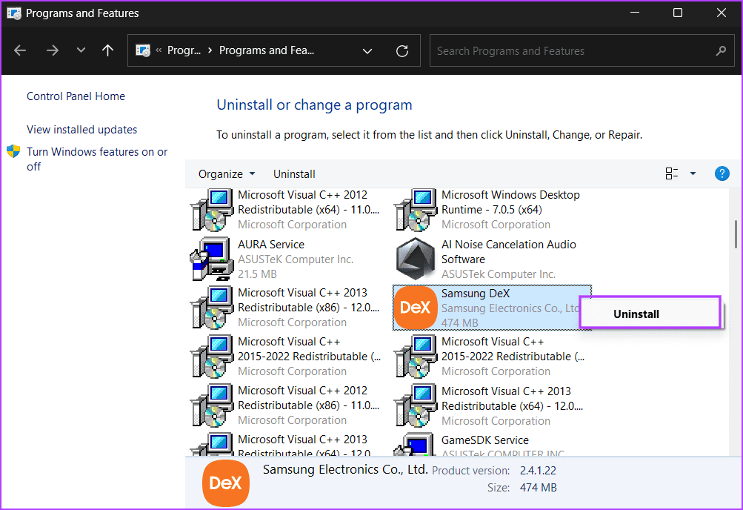Expand the address bar history dropdown

(x=367, y=50)
